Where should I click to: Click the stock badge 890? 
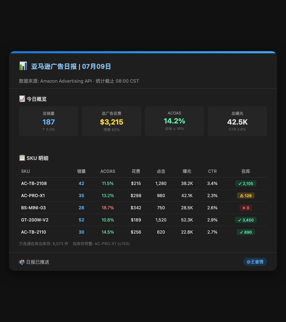pyautogui.click(x=246, y=232)
